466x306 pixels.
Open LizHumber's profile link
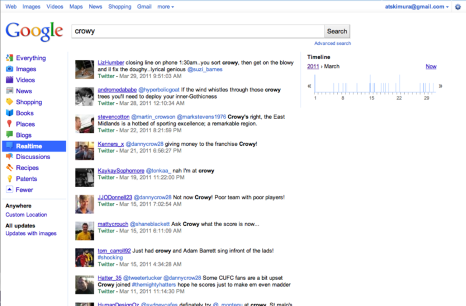(111, 62)
